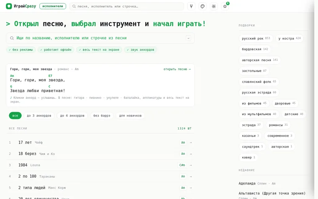The image size is (318, 199).
Task: Open the дворовые collection
Action: point(285,103)
